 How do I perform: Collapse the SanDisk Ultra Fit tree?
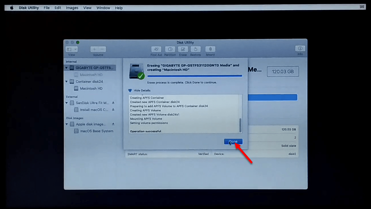click(67, 103)
